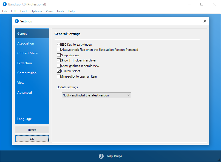Confirm settings with the OK button
The width and height of the screenshot is (221, 162).
point(32,139)
